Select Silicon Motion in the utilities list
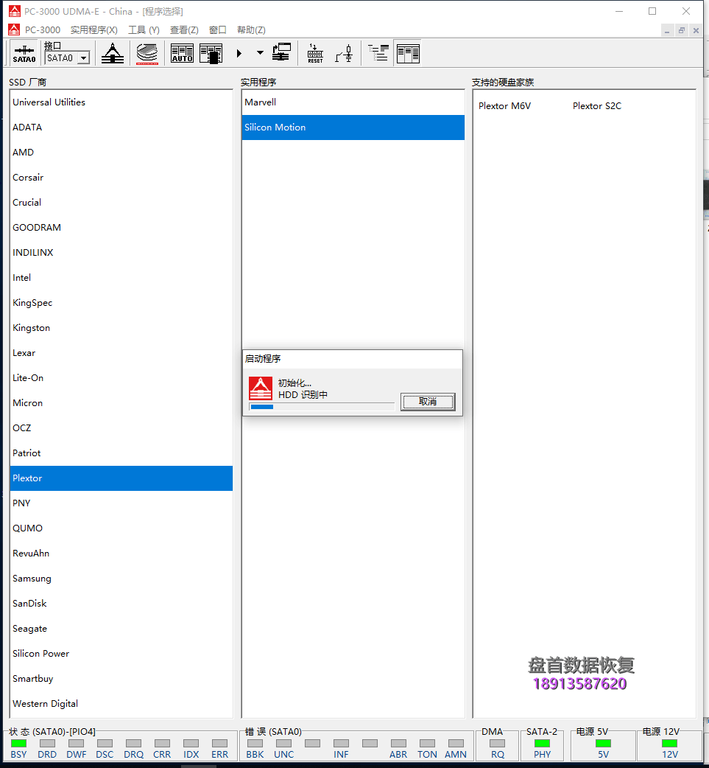 [353, 128]
